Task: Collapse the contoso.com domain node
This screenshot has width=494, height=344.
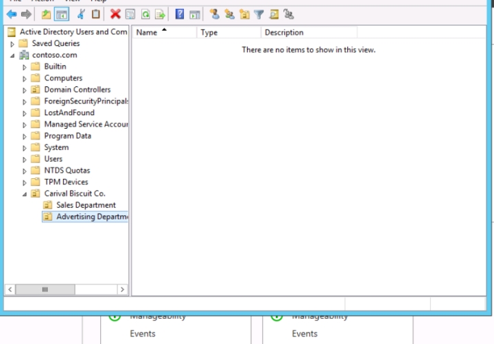Action: (13, 56)
